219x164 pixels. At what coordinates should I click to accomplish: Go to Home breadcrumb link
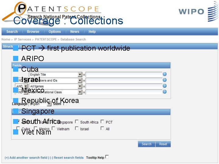[6, 39]
